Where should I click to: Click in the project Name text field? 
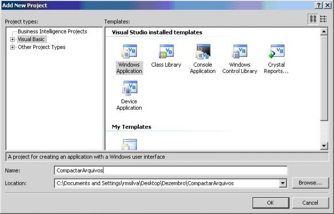coord(170,170)
